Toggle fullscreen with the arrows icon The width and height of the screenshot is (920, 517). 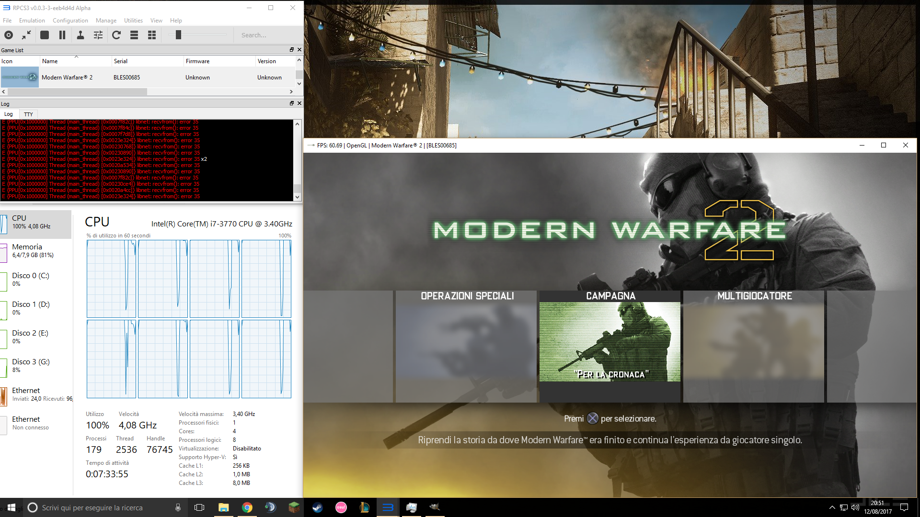[x=26, y=35]
